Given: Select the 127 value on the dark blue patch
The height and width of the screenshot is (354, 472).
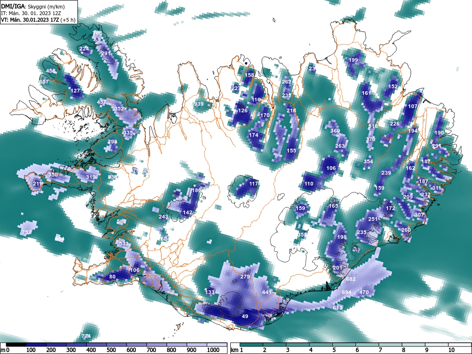Looking at the screenshot, I should pos(75,91).
